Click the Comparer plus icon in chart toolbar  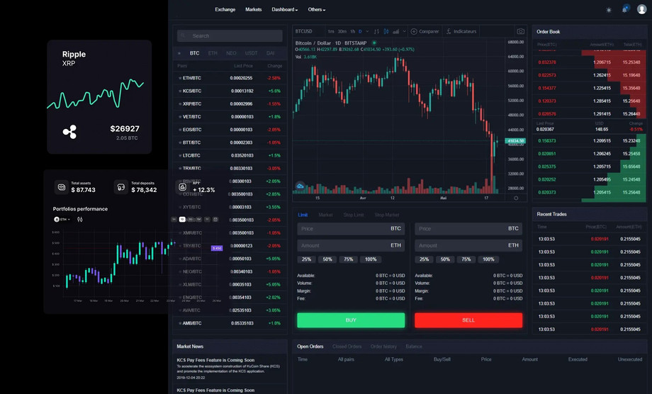click(x=414, y=31)
